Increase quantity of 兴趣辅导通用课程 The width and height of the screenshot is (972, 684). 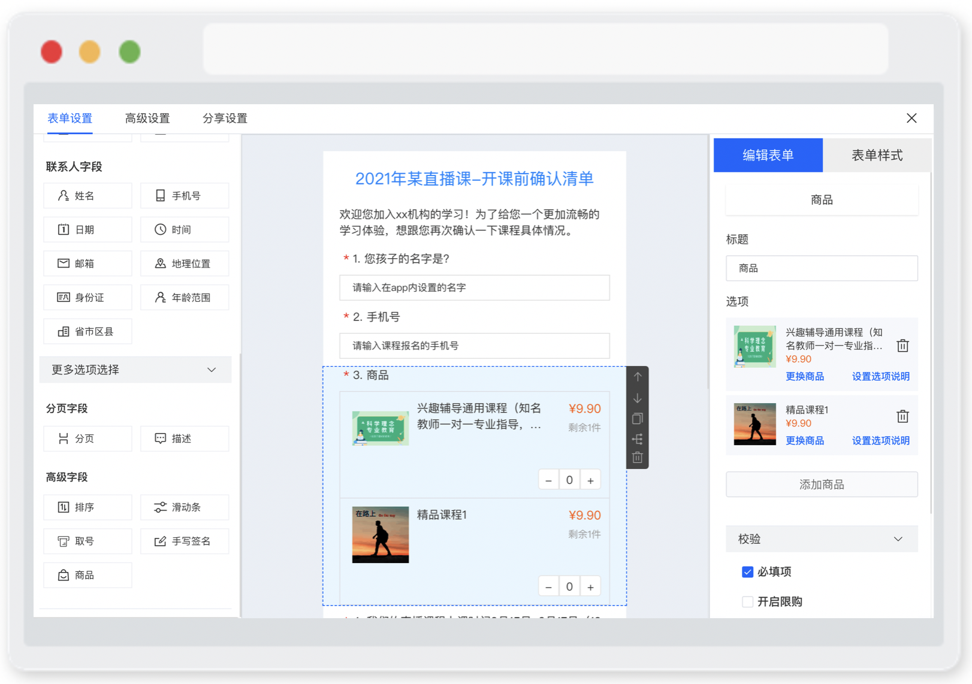(x=590, y=480)
